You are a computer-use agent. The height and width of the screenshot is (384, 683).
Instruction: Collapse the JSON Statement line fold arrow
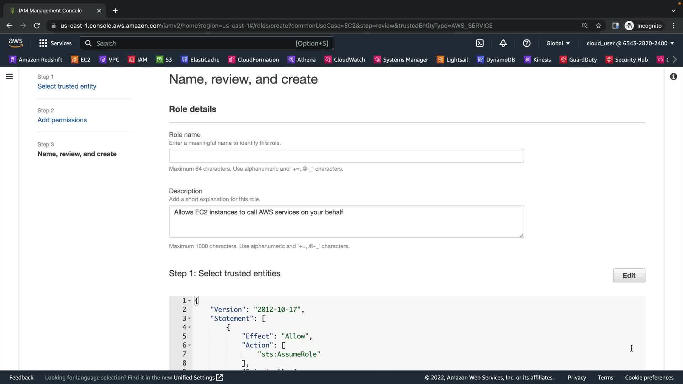pyautogui.click(x=189, y=319)
